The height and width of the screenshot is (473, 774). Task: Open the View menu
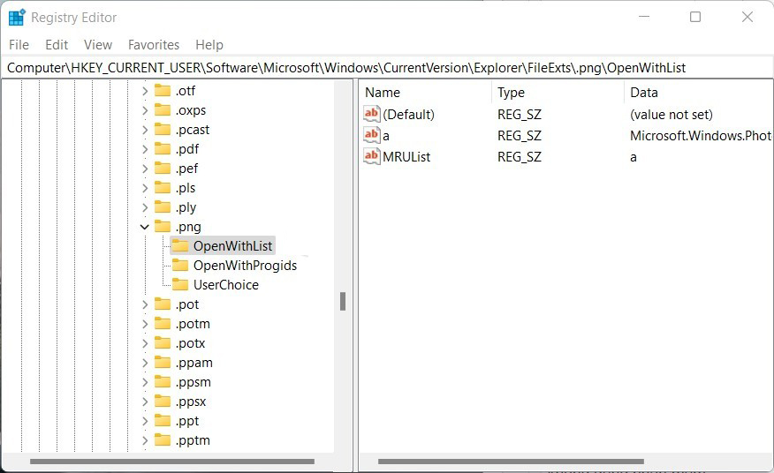point(98,45)
